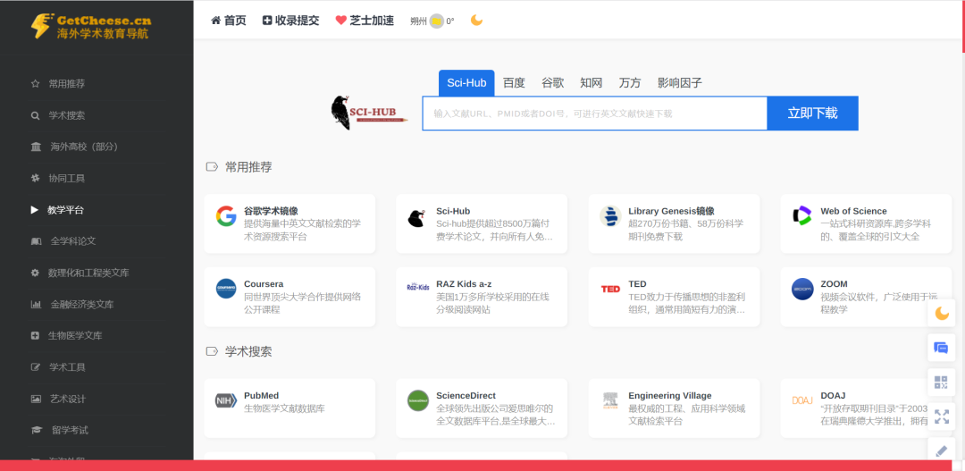Click the play arrow icon beside 教学平台
965x471 pixels.
[35, 210]
